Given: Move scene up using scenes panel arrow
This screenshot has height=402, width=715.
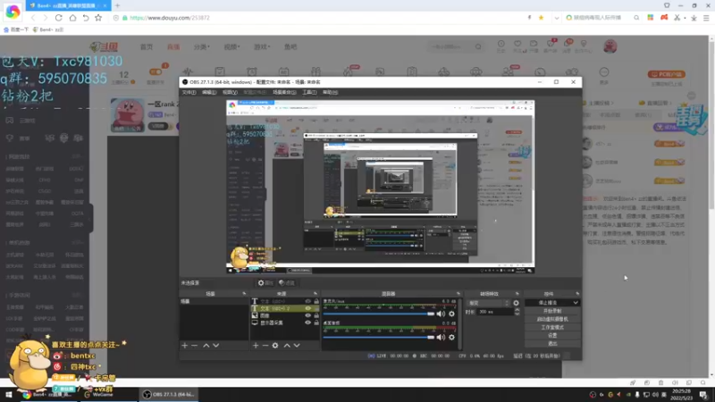Looking at the screenshot, I should [206, 346].
